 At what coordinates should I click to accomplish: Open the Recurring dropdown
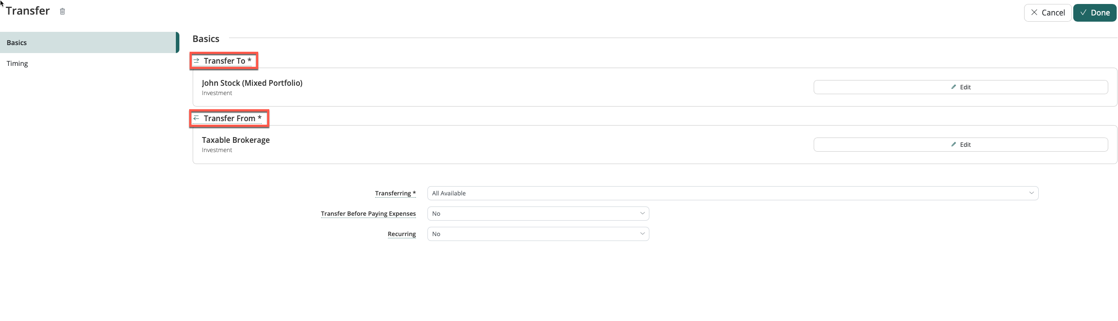click(x=538, y=234)
